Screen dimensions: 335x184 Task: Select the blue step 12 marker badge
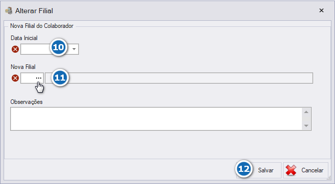244,169
